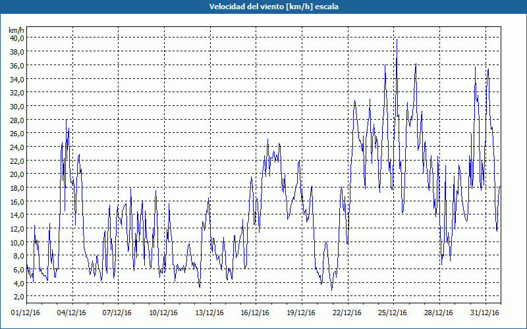
Task: Select the 04/12/16 date label
Action: (x=72, y=313)
